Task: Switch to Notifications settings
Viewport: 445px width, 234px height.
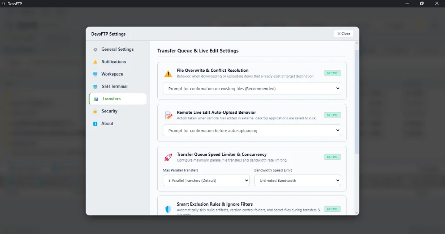Action: click(117, 62)
